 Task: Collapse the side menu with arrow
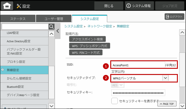tap(58, 31)
